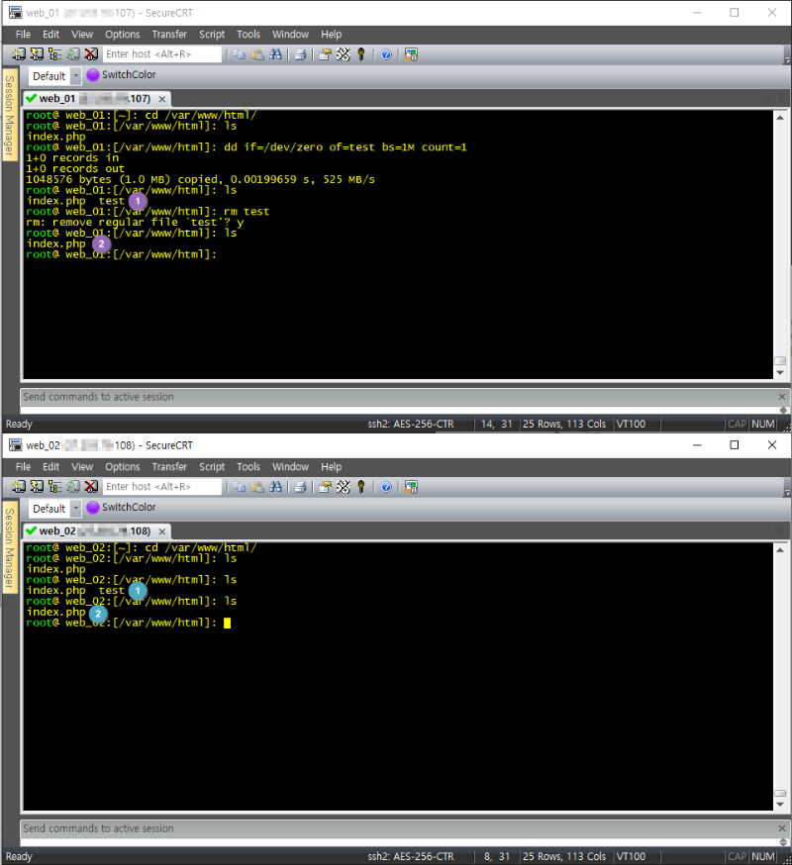Screen dimensions: 792x865
Task: Click Connect in Tab icon in web_02 window
Action: (54, 487)
